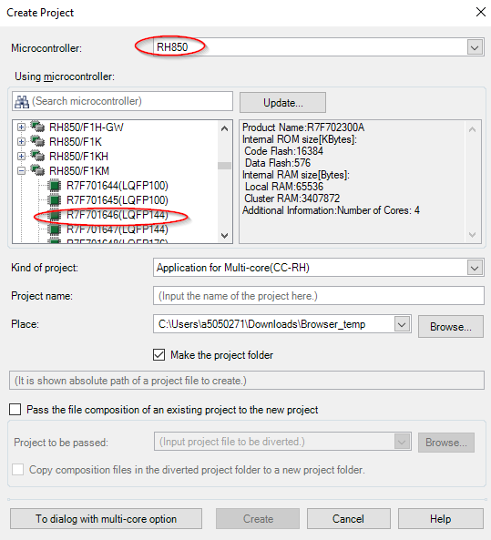The image size is (491, 540).
Task: Open the Kind of project dropdown
Action: [475, 268]
